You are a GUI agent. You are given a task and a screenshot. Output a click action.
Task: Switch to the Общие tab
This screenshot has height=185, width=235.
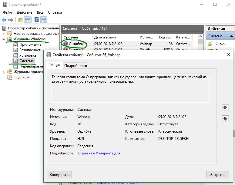tap(55, 65)
